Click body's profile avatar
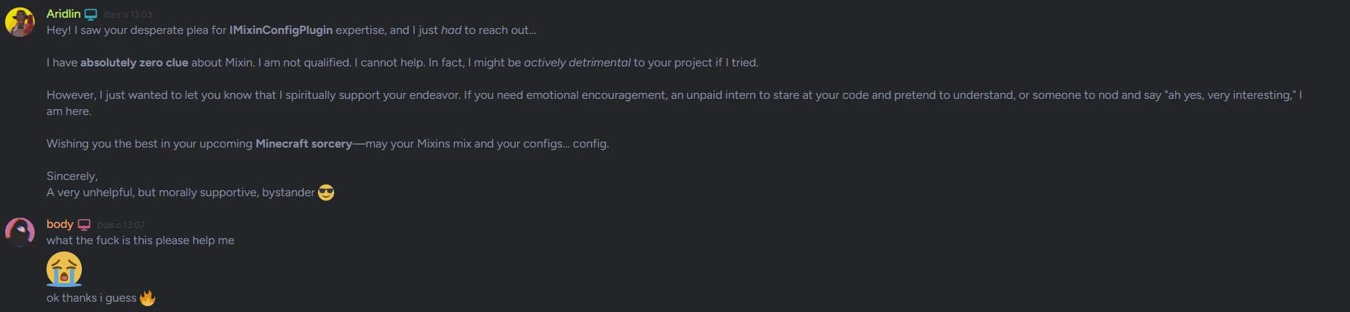This screenshot has height=312, width=1350. coord(20,232)
